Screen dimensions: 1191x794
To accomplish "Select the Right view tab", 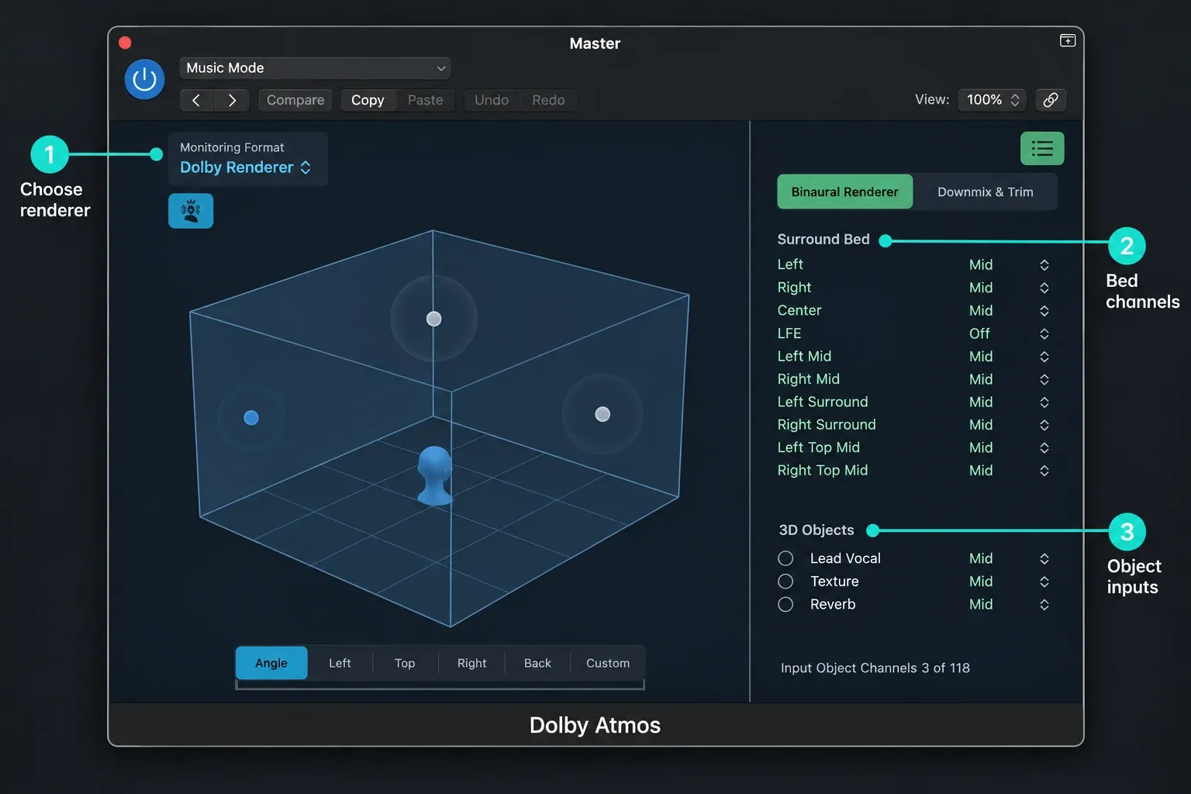I will point(471,663).
